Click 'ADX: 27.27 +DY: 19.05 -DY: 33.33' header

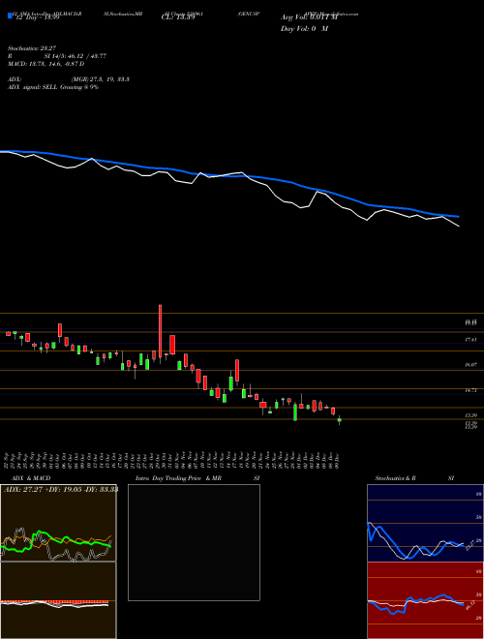[61, 489]
